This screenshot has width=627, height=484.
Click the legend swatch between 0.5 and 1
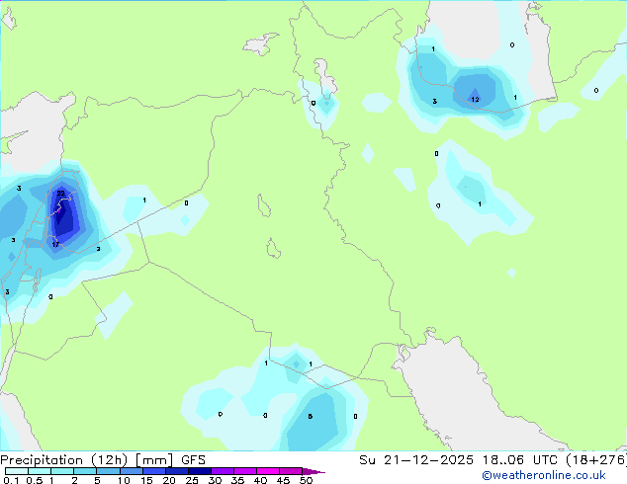40,471
